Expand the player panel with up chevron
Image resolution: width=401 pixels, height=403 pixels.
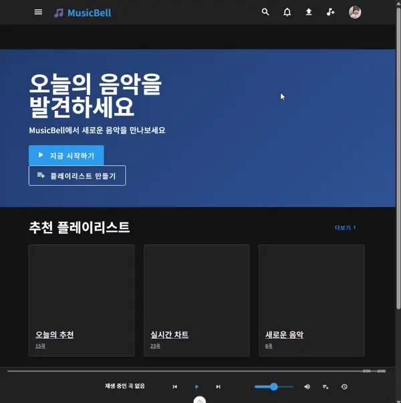tap(199, 400)
